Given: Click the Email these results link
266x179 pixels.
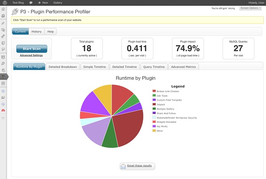Looking at the screenshot, I should tap(140, 166).
